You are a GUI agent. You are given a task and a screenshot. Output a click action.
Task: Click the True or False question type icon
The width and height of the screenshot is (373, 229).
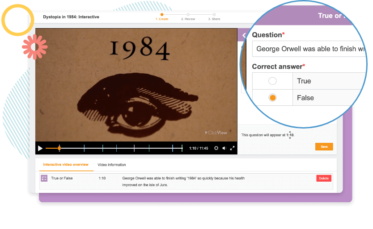pyautogui.click(x=44, y=178)
